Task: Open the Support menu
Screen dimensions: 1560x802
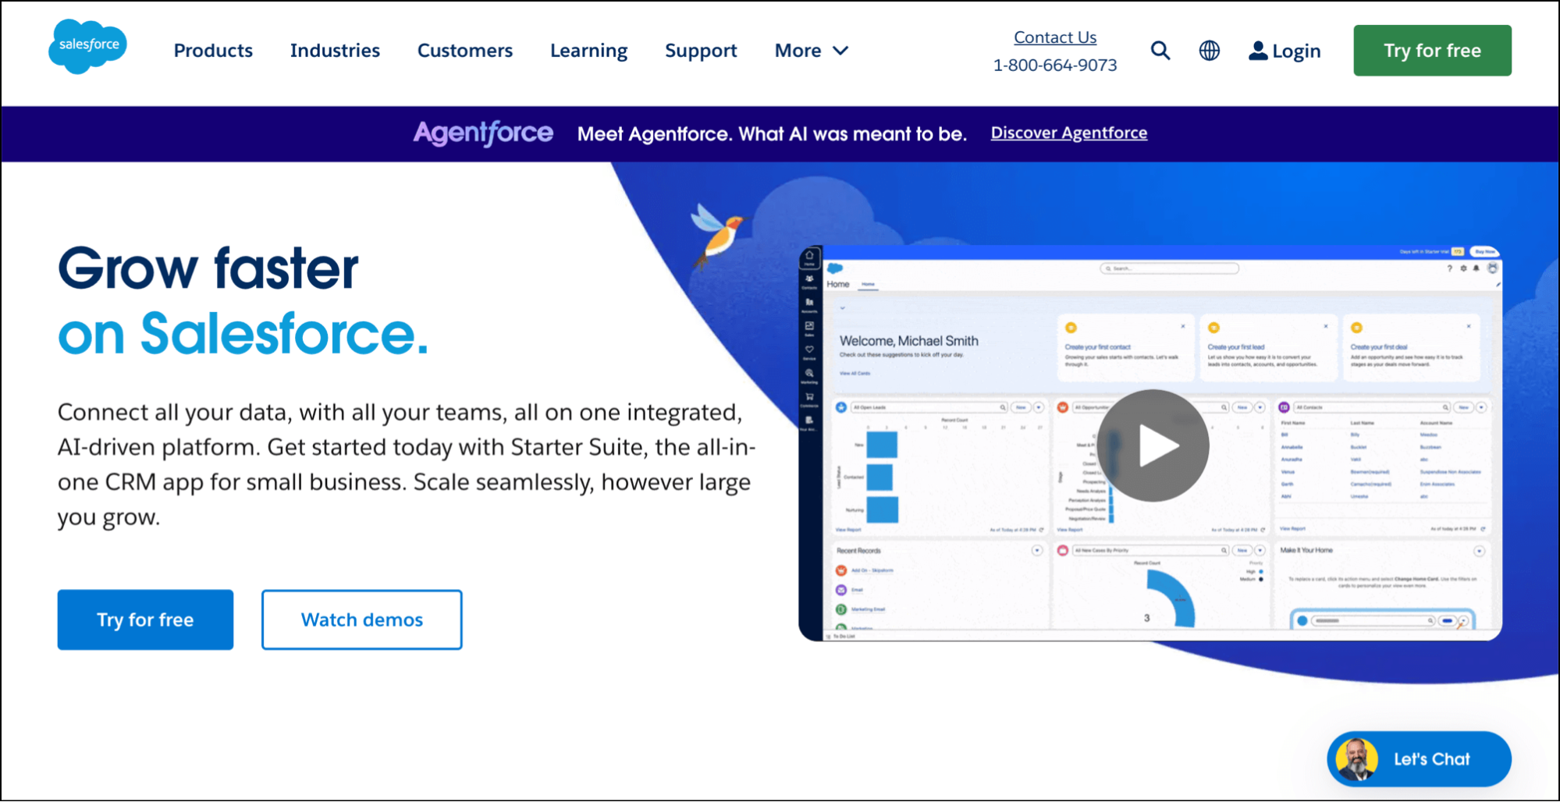Action: (701, 51)
